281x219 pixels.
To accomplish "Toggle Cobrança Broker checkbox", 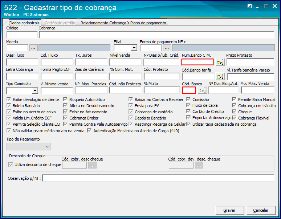I will click(x=65, y=118).
